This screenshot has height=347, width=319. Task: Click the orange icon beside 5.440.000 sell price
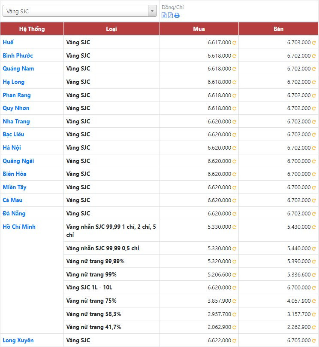coord(313,249)
